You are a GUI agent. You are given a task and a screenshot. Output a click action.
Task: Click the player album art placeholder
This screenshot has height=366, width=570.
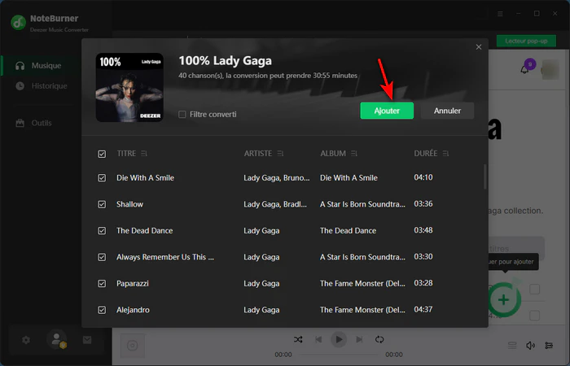tap(132, 346)
